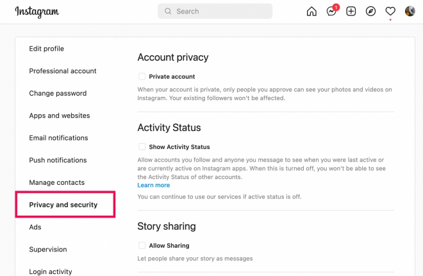The width and height of the screenshot is (423, 276).
Task: Open Messenger direct messages icon
Action: [x=331, y=11]
